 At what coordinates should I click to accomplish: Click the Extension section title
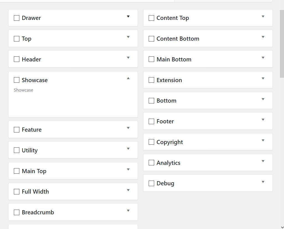point(169,80)
